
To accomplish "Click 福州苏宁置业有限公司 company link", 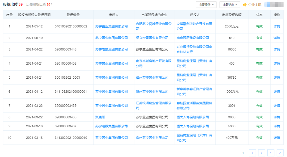I will 152,78.
